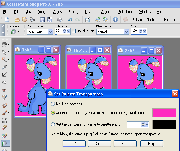Open the Selections menu
Viewport: 180px width, 151px height.
(126, 12)
